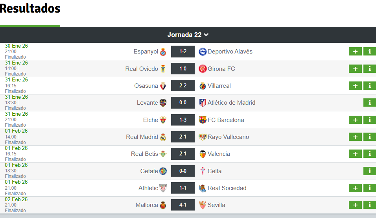376x218 pixels.
Task: Open the Real Sociedad team link
Action: point(227,188)
